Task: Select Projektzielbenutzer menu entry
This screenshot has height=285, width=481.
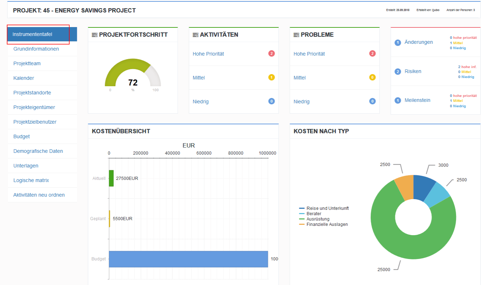Action: [x=42, y=122]
